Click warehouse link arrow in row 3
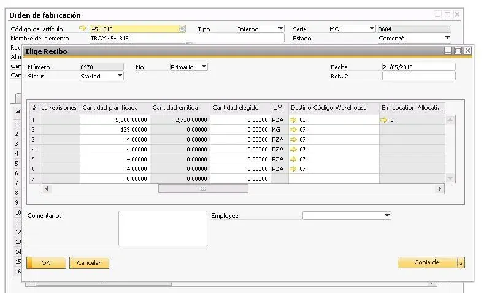Viewport: 484px width, 293px height. click(293, 140)
